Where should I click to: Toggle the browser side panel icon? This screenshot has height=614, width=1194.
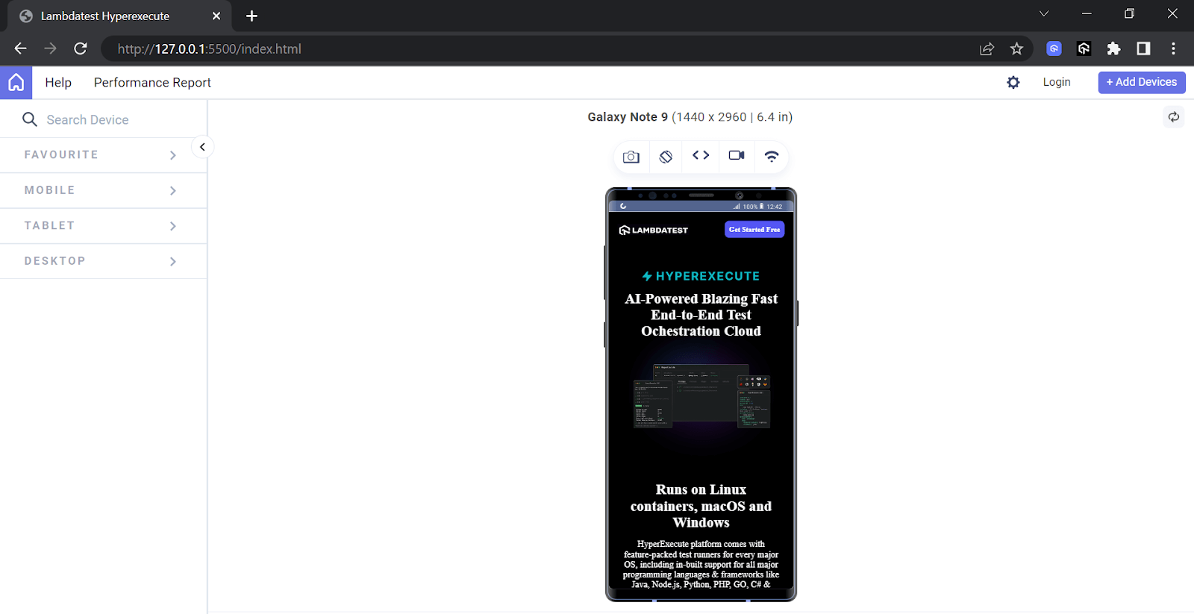[x=1143, y=48]
